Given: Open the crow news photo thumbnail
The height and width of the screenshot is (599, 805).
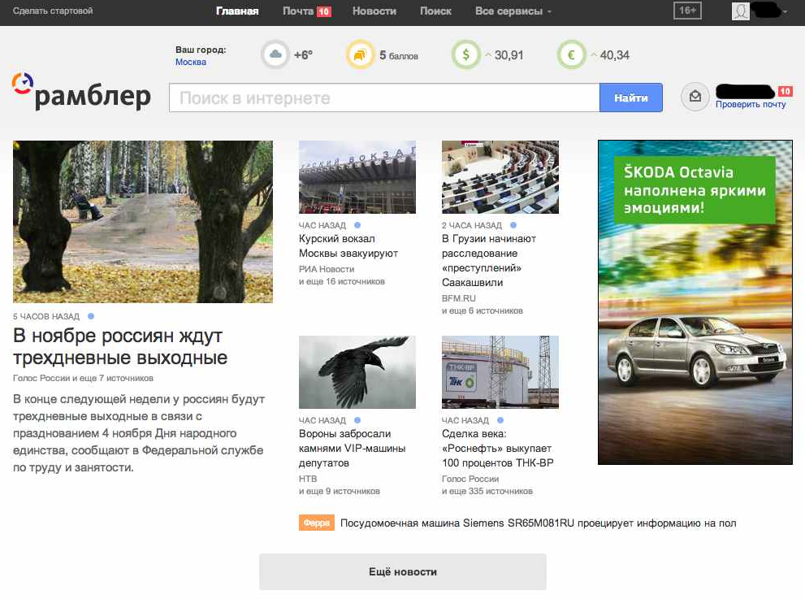Looking at the screenshot, I should pos(357,372).
